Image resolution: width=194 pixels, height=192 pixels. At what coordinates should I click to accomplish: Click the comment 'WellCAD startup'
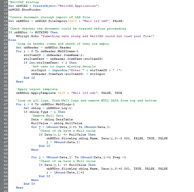(x=24, y=2)
